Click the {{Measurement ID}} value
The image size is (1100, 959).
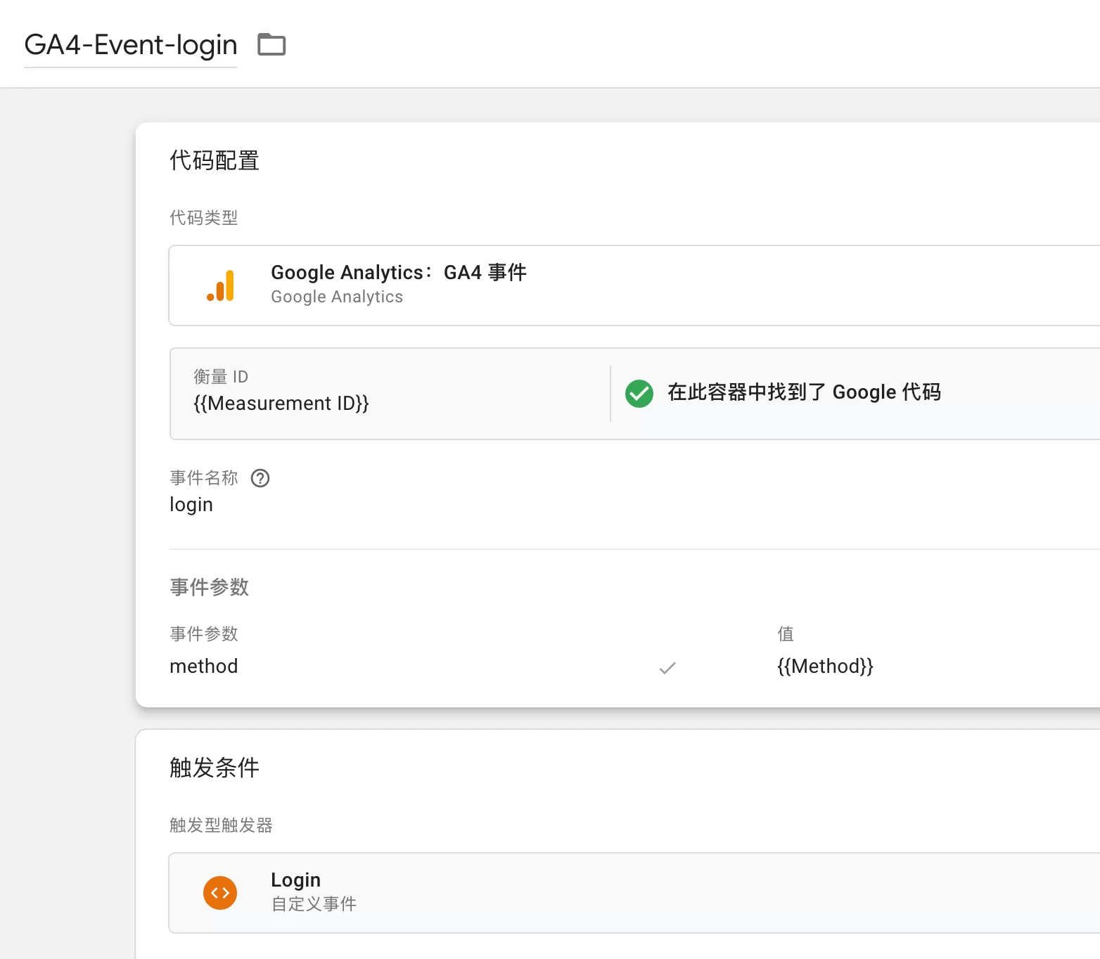tap(281, 404)
